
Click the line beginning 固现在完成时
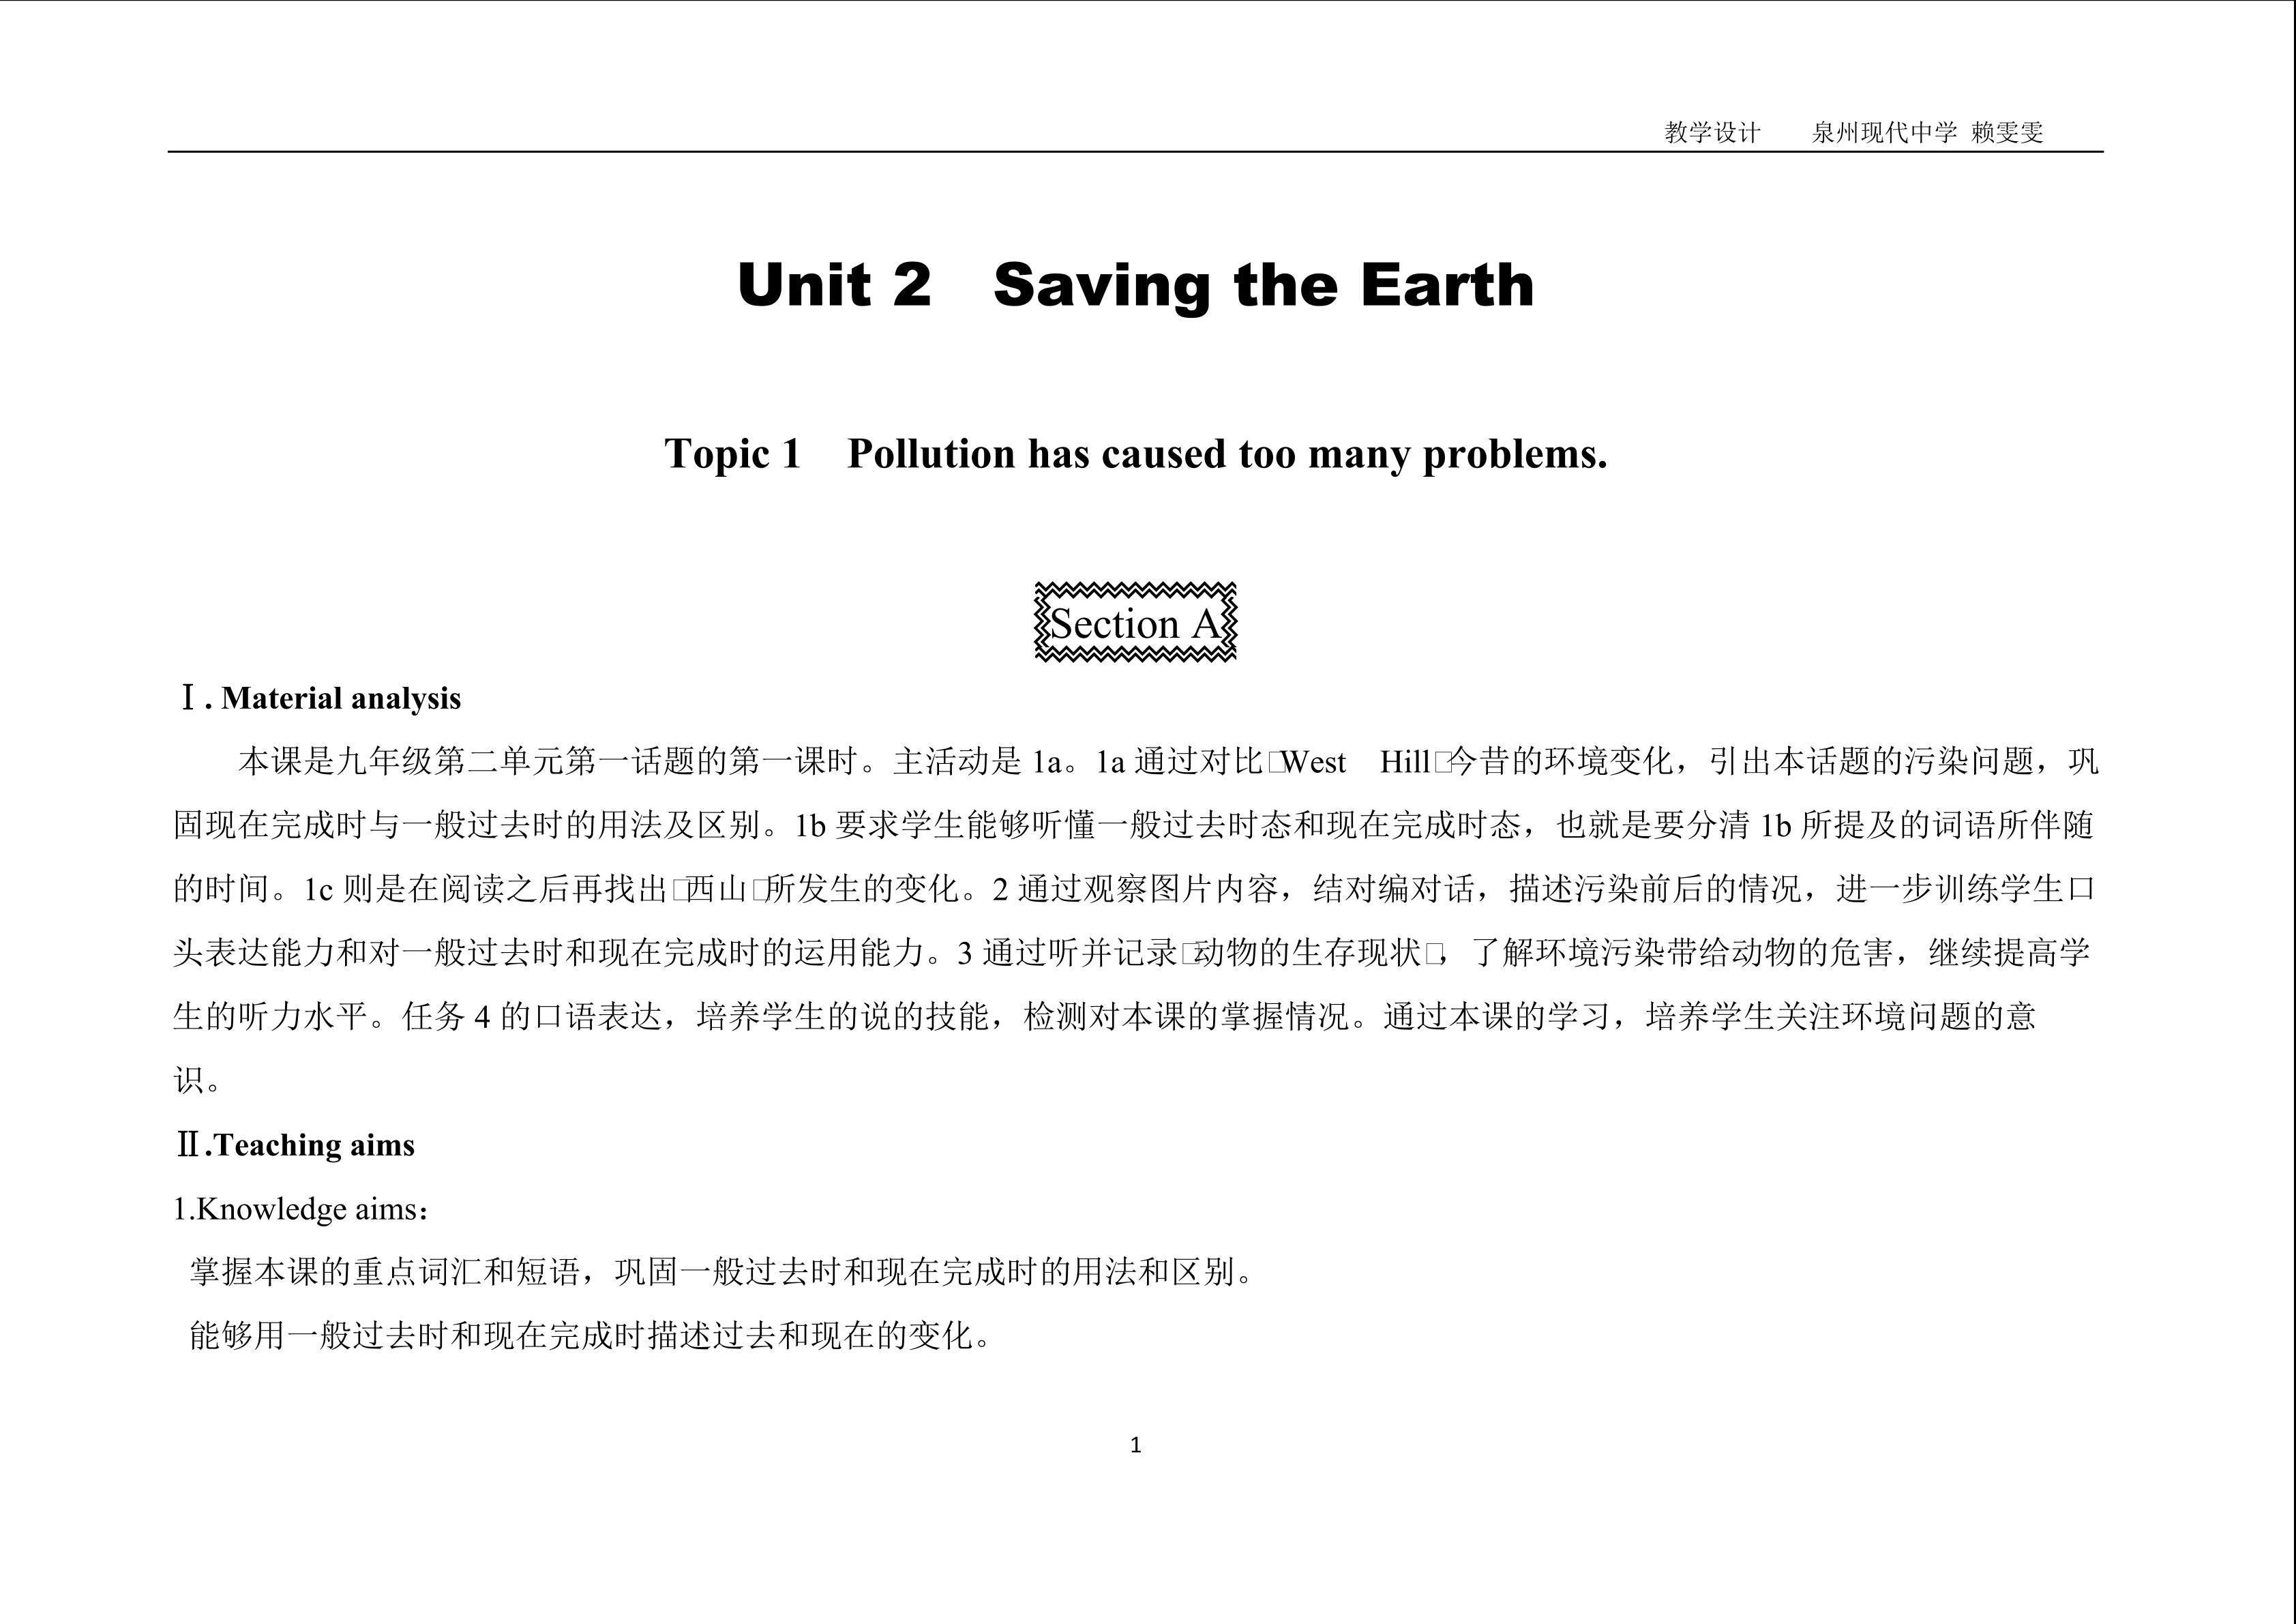coord(1134,825)
